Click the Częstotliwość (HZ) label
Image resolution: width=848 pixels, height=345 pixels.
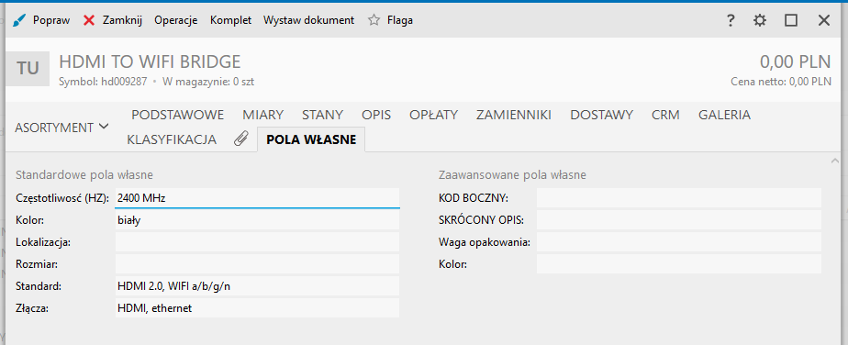click(x=62, y=198)
